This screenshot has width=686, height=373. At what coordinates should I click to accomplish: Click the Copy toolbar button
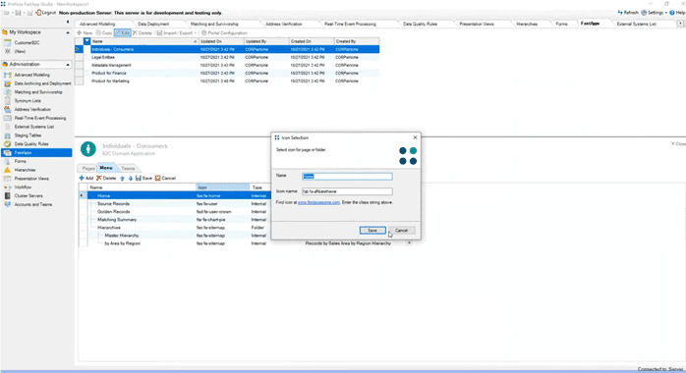click(104, 32)
